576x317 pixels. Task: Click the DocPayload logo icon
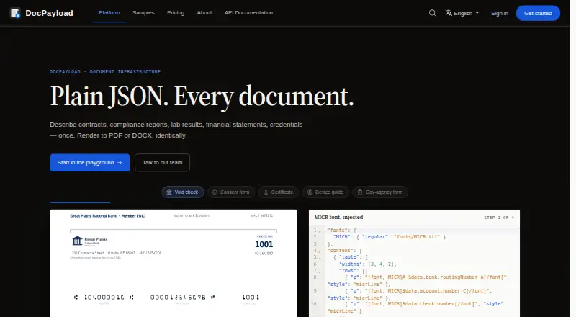15,13
